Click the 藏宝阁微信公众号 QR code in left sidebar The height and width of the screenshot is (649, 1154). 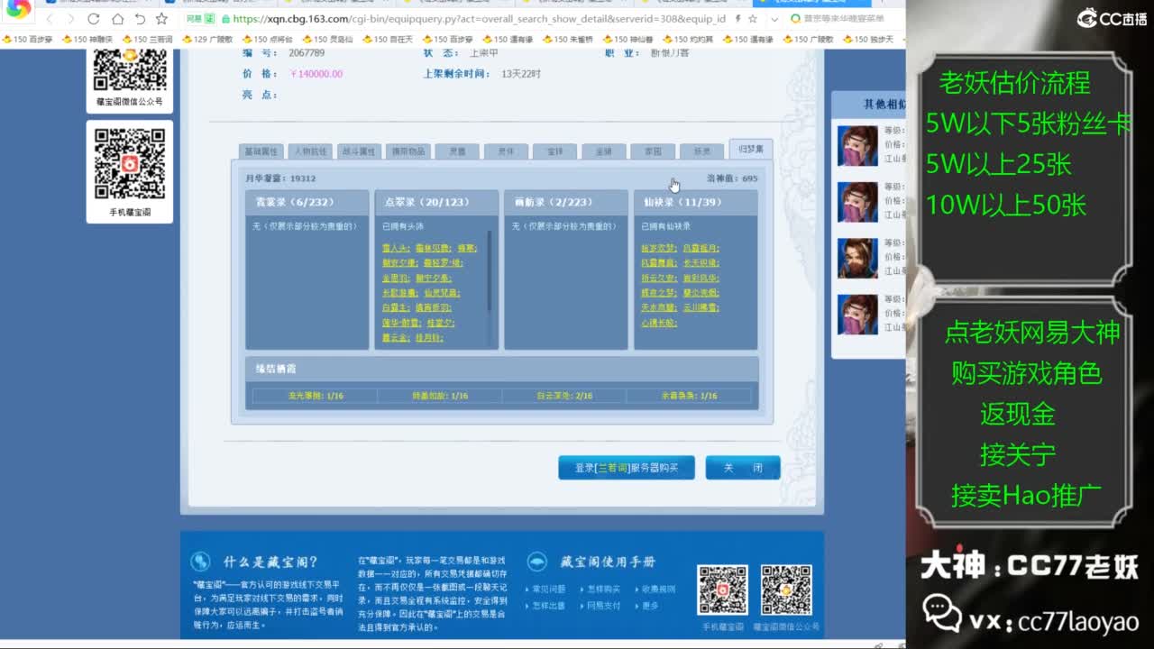[x=130, y=69]
